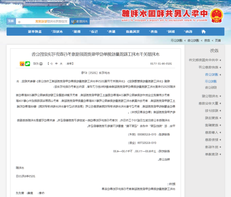Image resolution: width=231 pixels, height=197 pixels.
Task: Click the document number 水许可决〔2025〕67号
Action: [96, 73]
